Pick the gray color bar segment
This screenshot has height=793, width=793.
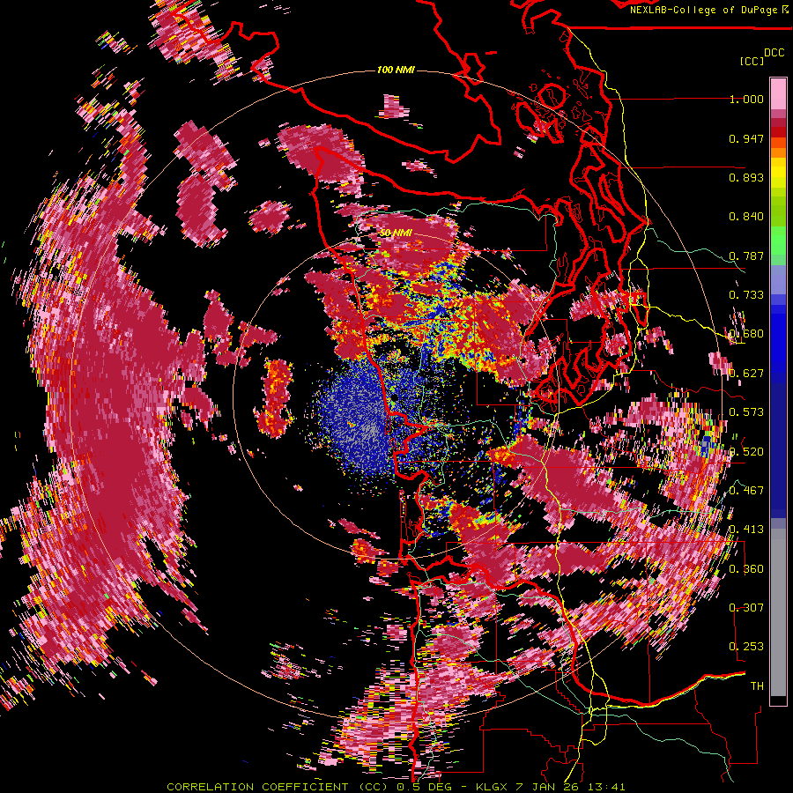[x=778, y=612]
